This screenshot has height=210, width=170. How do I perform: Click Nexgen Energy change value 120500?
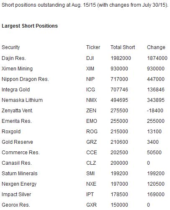(156, 184)
